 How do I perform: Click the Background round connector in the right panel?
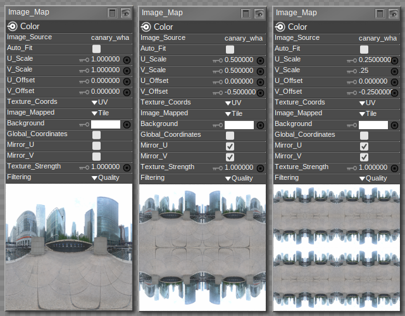click(394, 125)
